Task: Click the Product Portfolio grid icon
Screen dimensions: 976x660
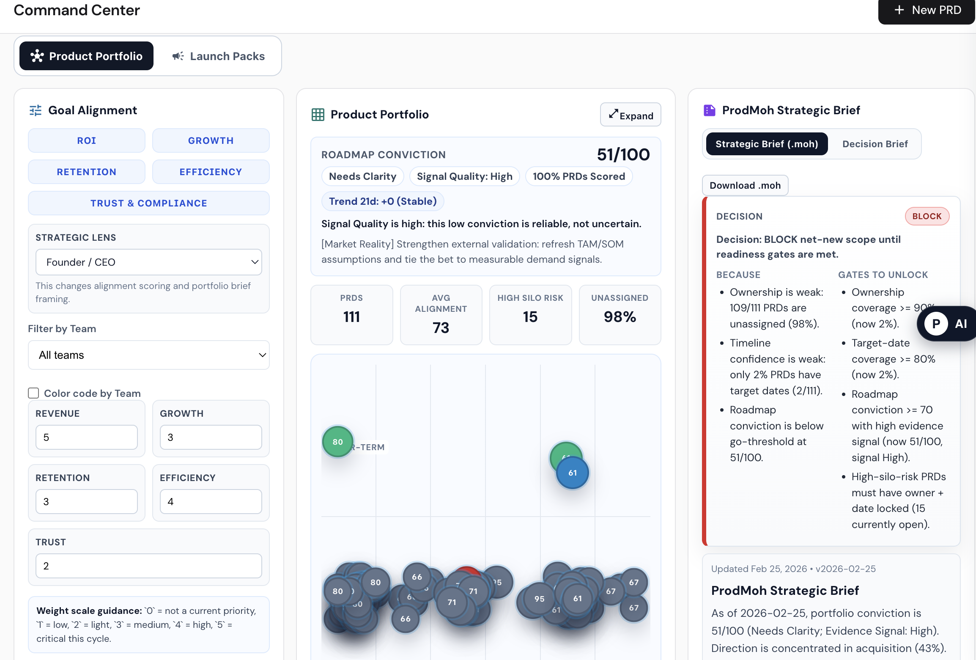Action: 317,114
